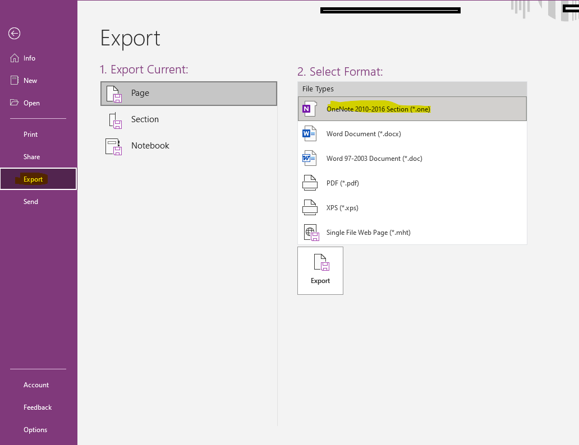Screen dimensions: 579x445
Task: Select PDF (*.pdf) format
Action: point(412,183)
